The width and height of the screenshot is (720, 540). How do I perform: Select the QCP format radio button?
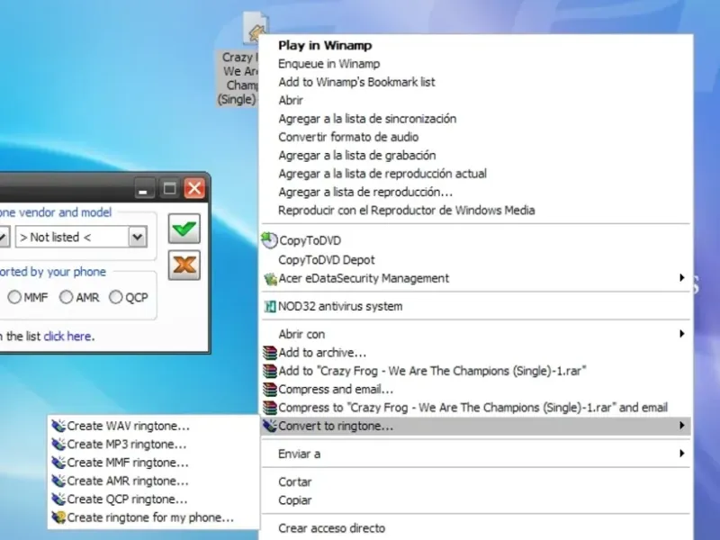click(116, 297)
